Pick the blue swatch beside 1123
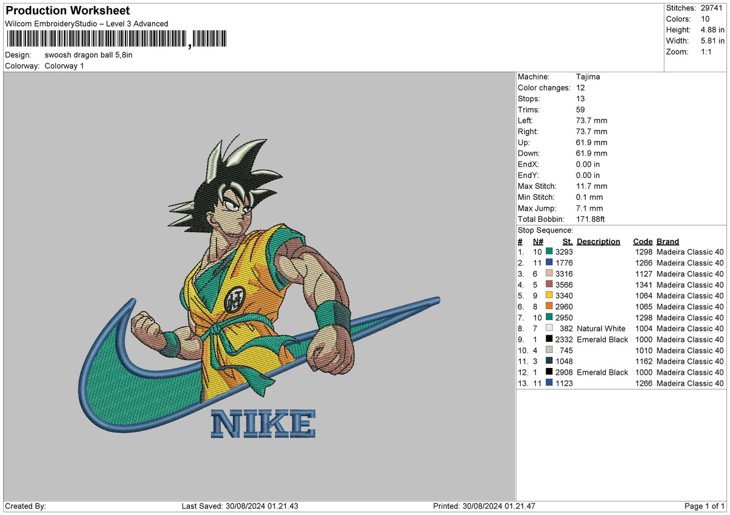This screenshot has height=515, width=730. [x=549, y=382]
